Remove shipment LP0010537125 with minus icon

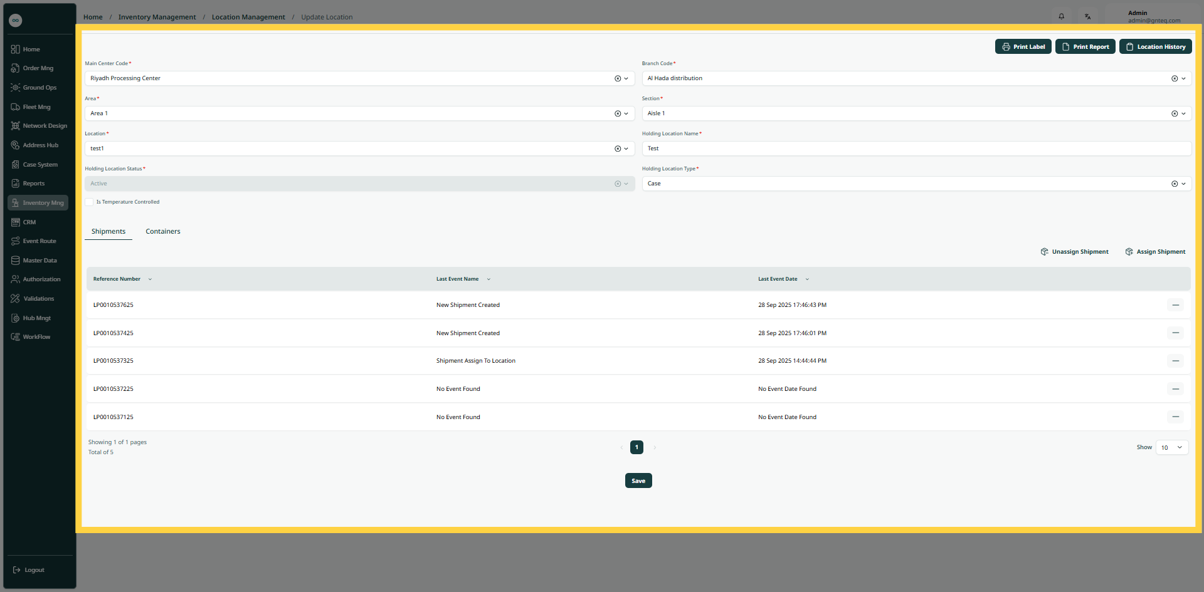click(x=1175, y=417)
